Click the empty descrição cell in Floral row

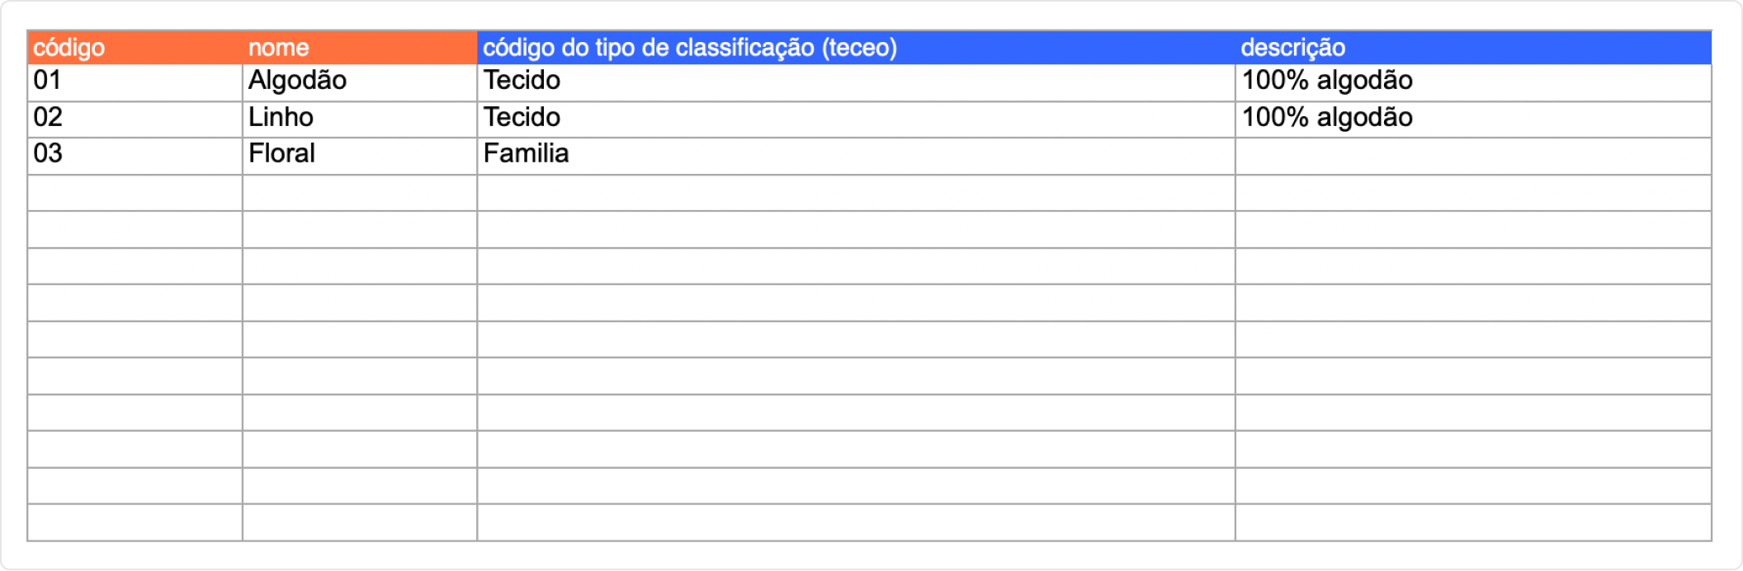click(x=1472, y=155)
